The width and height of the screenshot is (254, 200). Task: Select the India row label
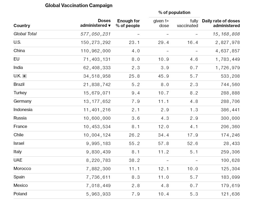click(x=18, y=68)
